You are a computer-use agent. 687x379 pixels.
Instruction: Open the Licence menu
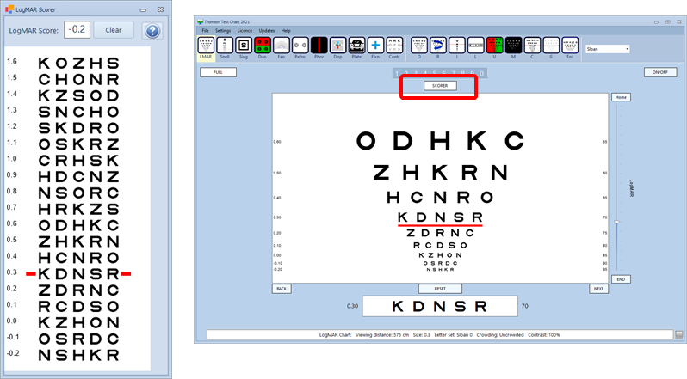pos(244,30)
